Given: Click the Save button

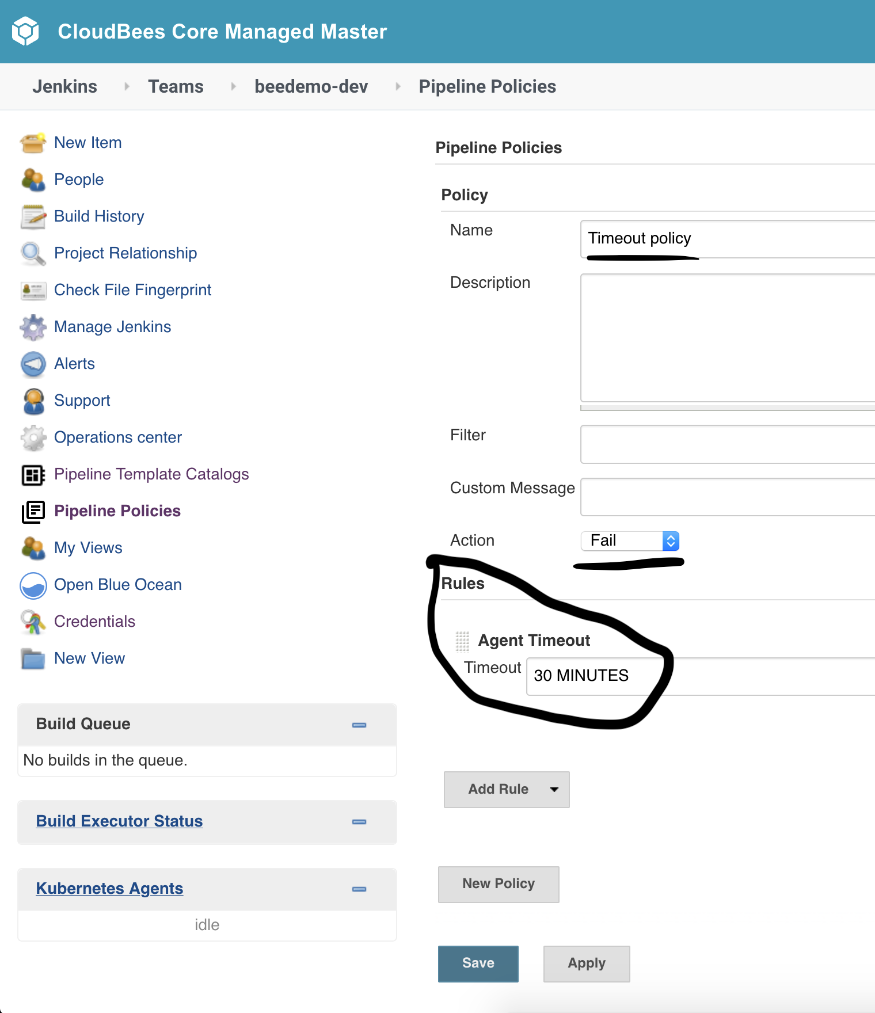Looking at the screenshot, I should click(x=478, y=964).
